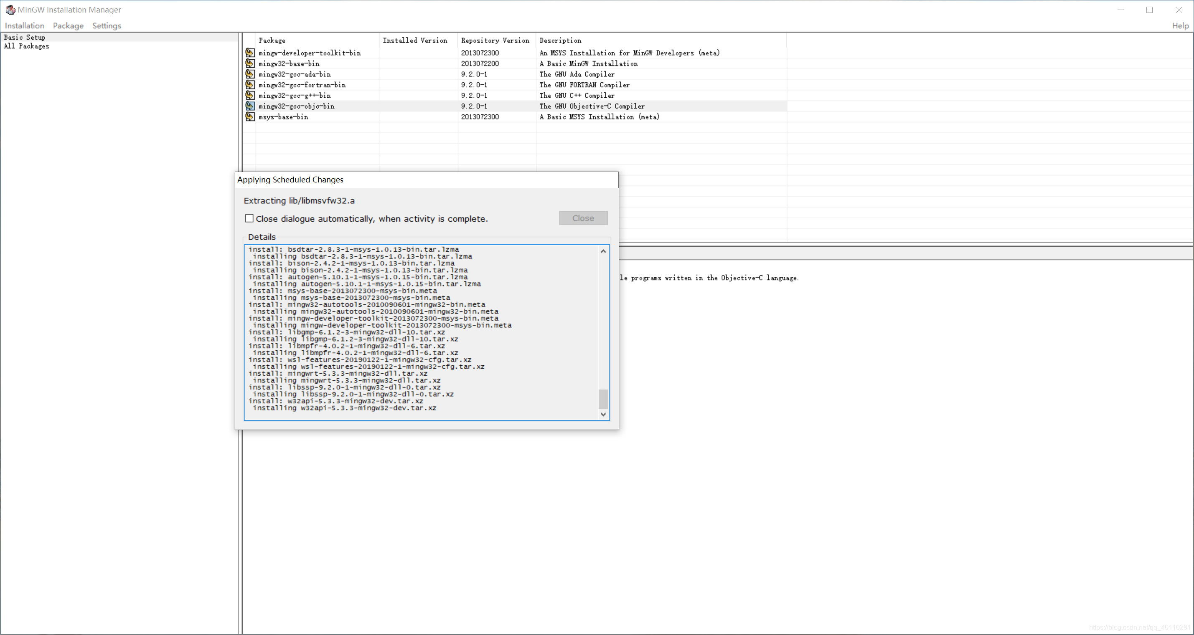Sort by the Repository Version column header

(x=497, y=40)
